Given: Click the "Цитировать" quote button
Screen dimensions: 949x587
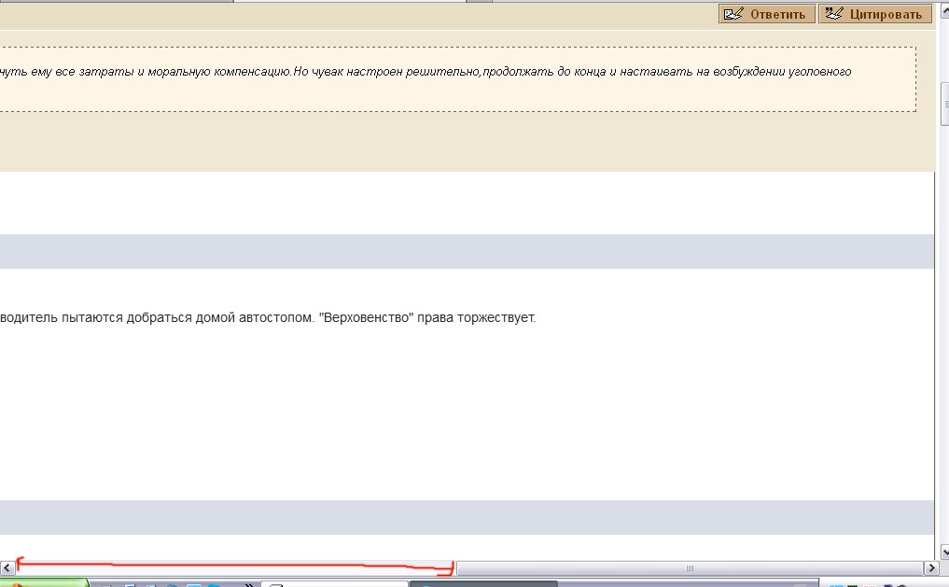Looking at the screenshot, I should click(874, 14).
